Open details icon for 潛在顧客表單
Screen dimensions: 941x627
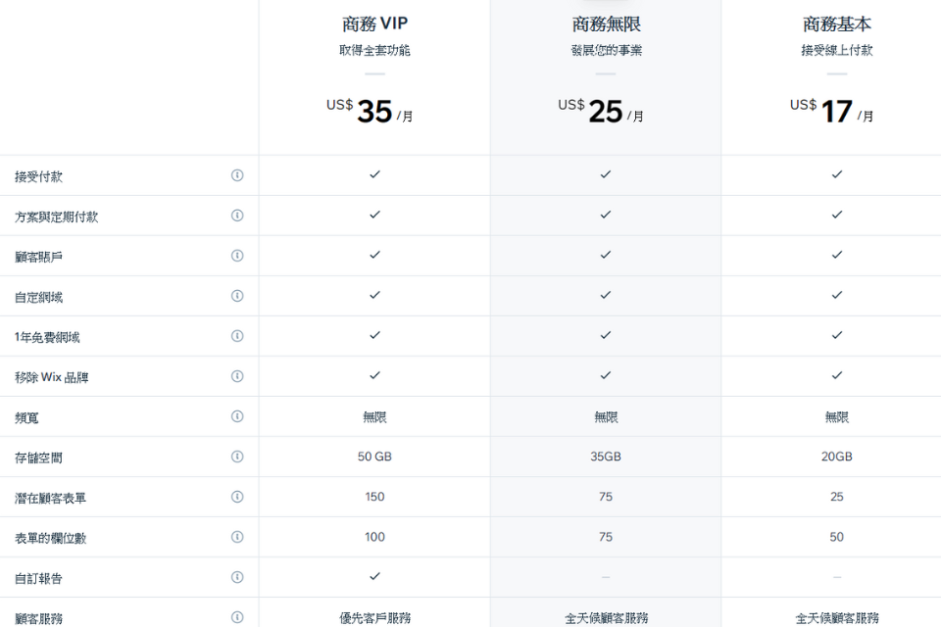(236, 497)
